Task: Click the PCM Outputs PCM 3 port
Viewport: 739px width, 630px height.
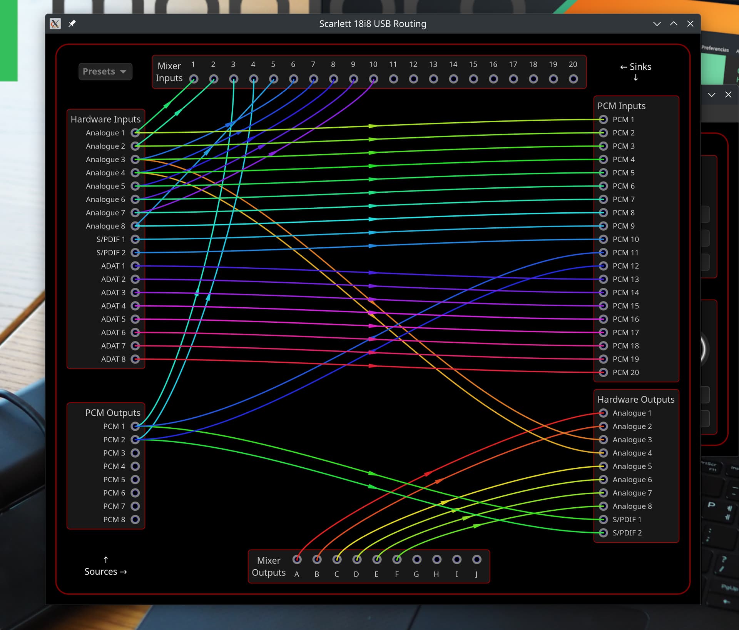Action: pos(135,453)
